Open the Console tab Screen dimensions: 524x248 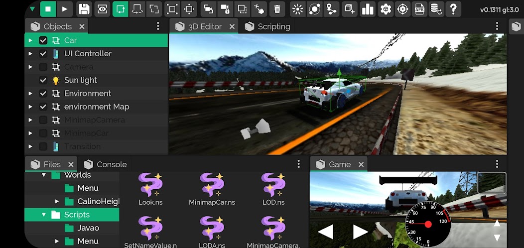click(111, 164)
